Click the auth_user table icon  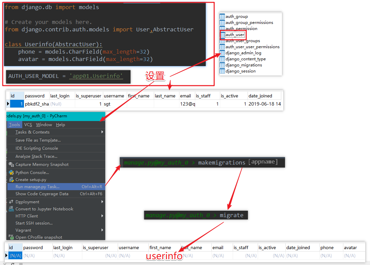pyautogui.click(x=223, y=35)
